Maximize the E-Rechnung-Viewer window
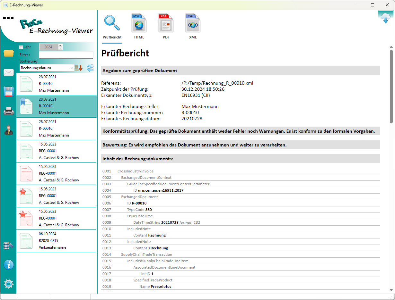395x300 pixels. tap(373, 5)
